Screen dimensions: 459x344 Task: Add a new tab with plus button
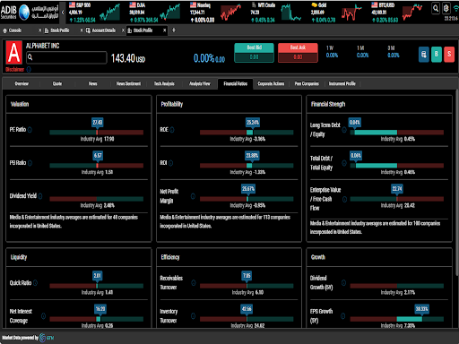click(x=174, y=30)
